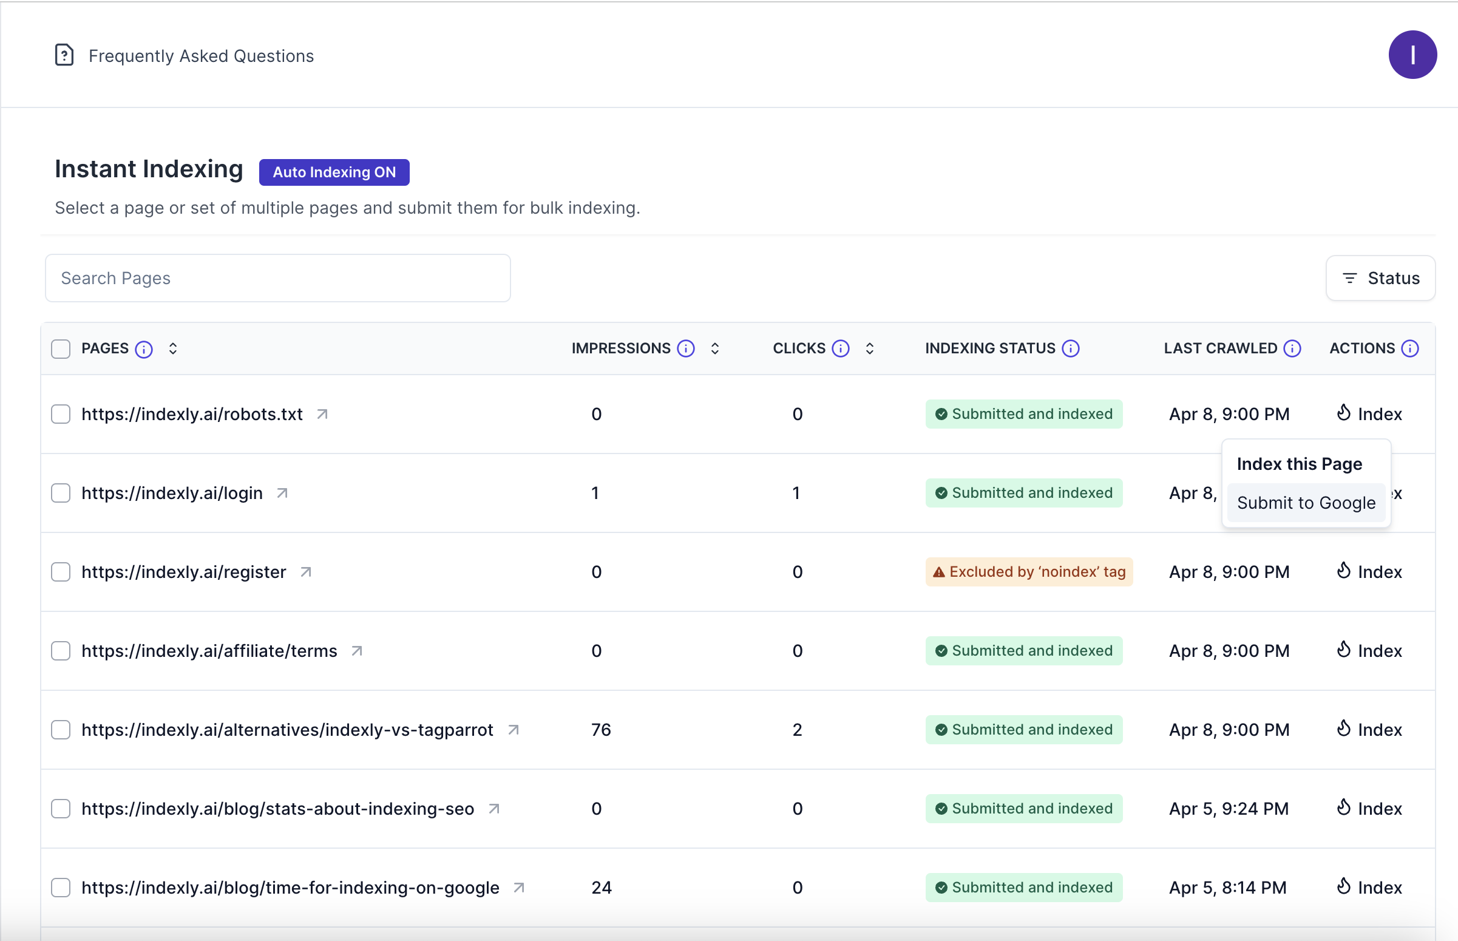Open register URL via external link arrow
Screen dimensions: 1458x941
pos(306,572)
